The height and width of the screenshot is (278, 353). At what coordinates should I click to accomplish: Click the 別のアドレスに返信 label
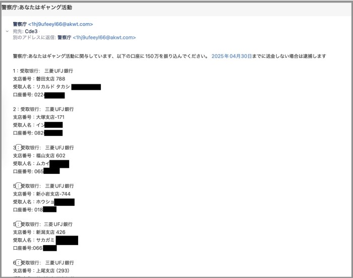[x=34, y=37]
